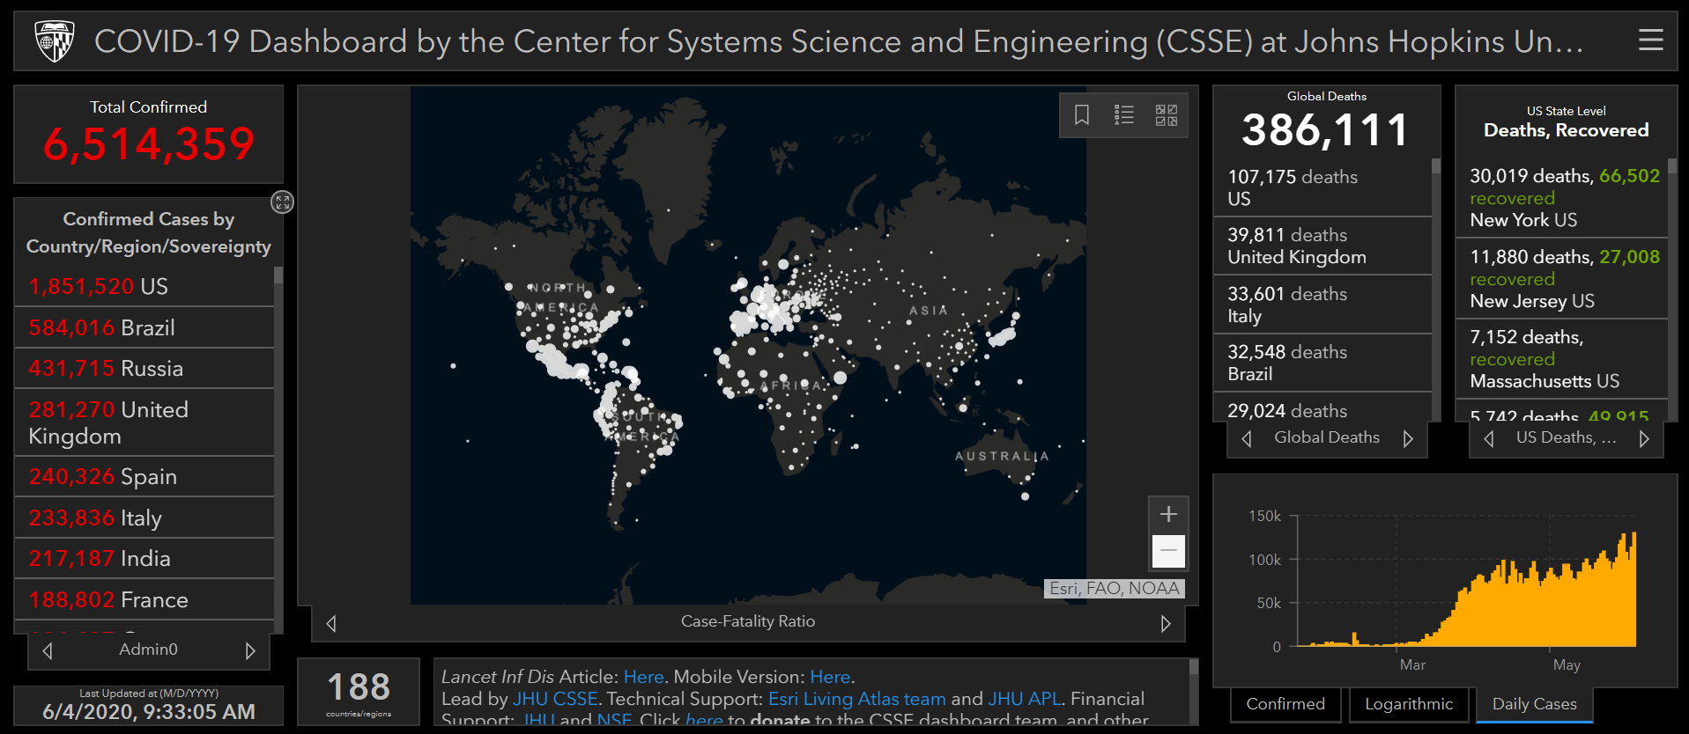Click the 32,548 deaths Brazil entry
Screen dimensions: 1689x734
coord(1322,363)
